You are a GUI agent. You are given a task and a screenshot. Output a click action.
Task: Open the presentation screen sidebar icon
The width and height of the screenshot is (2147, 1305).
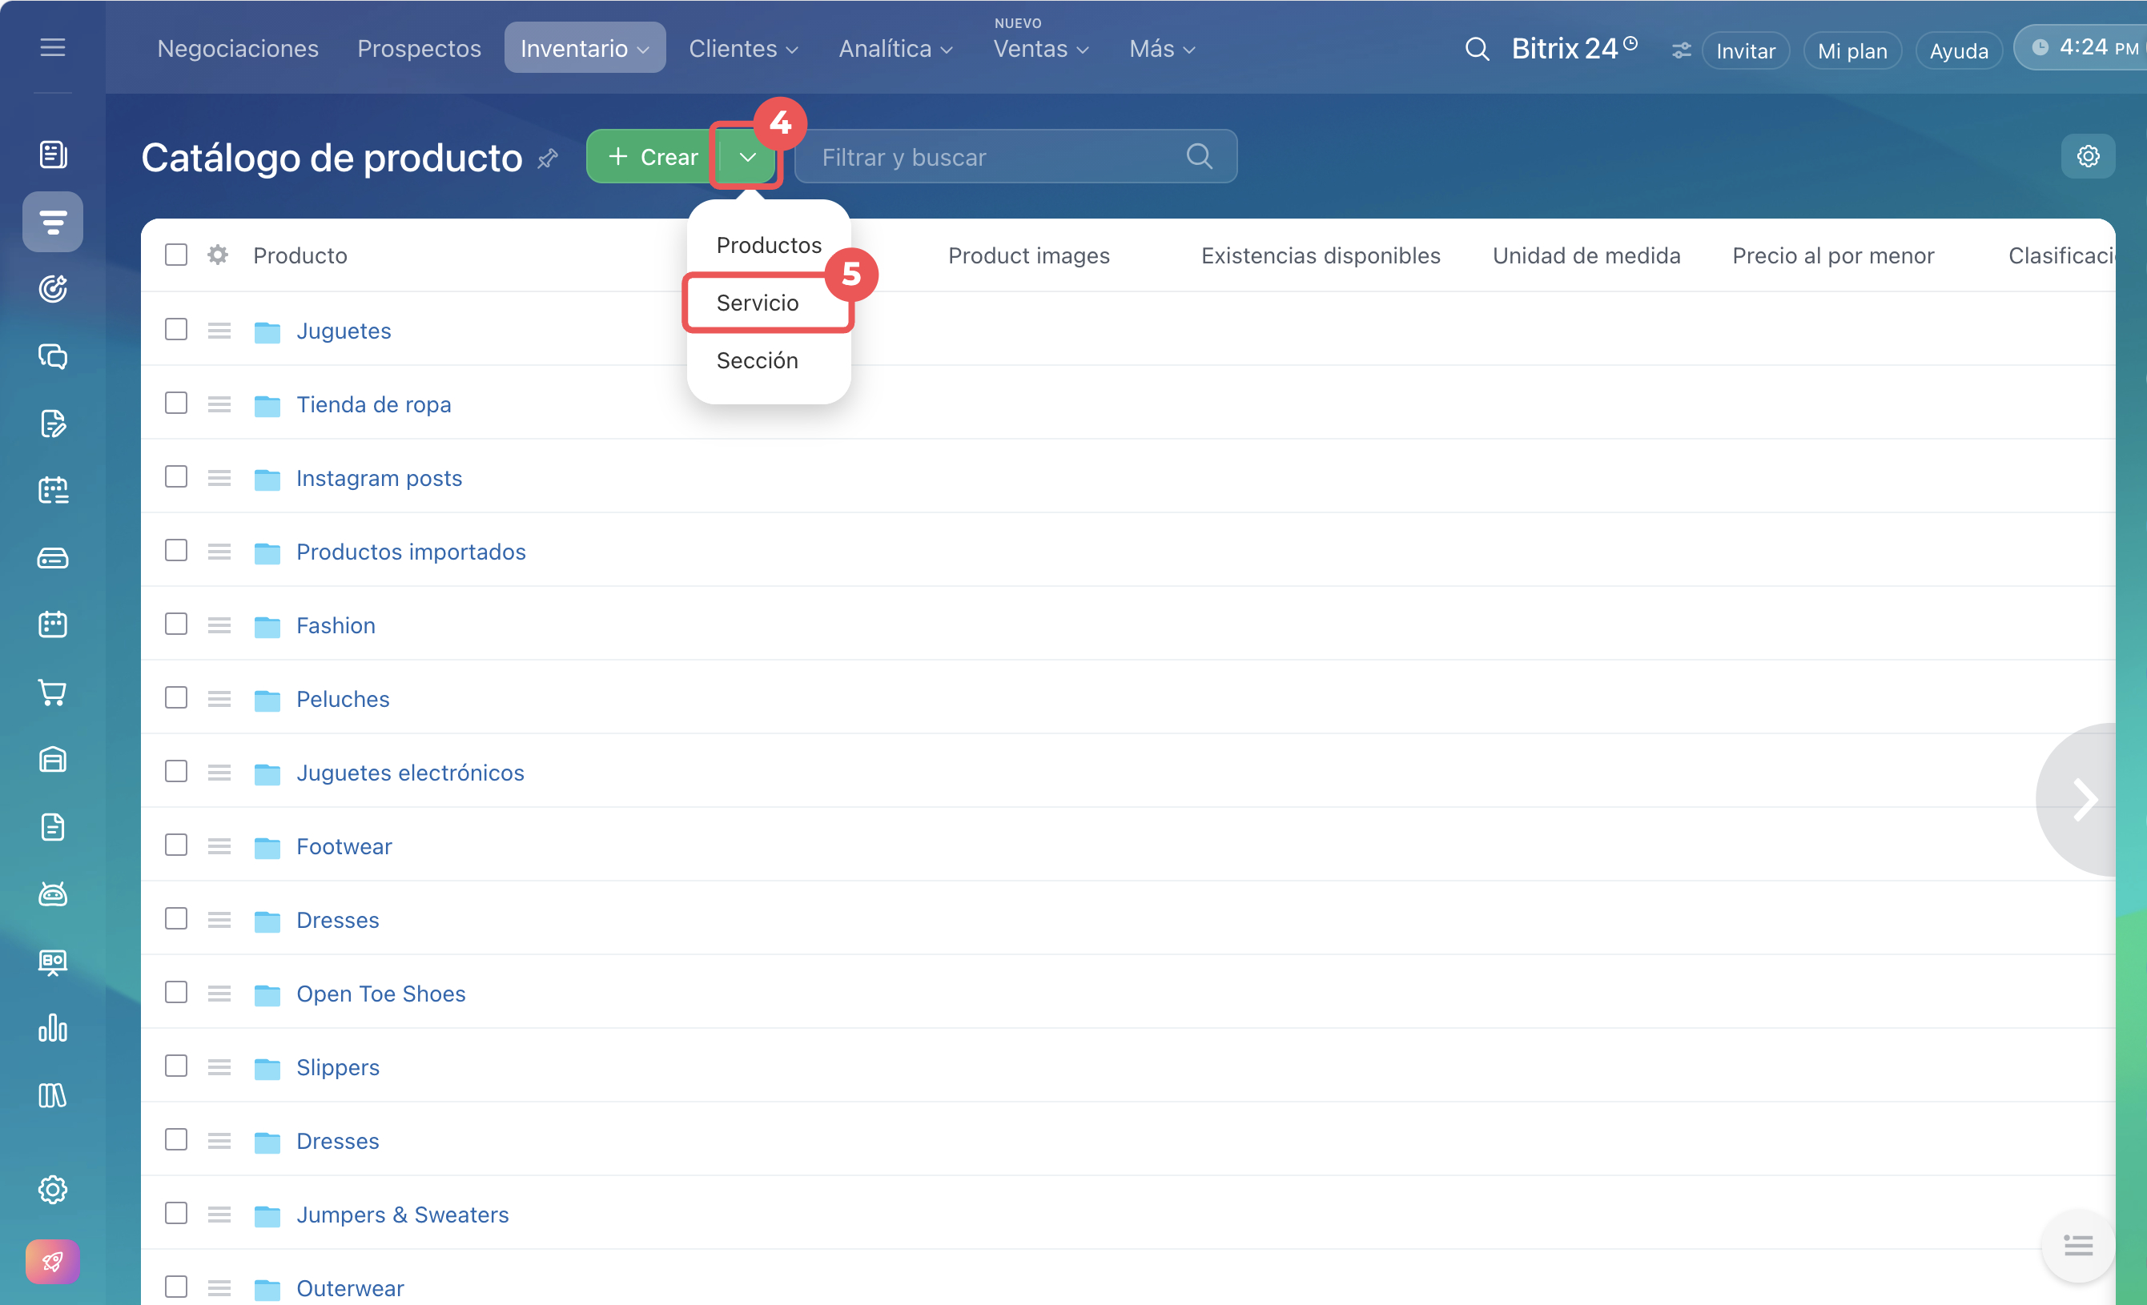pyautogui.click(x=52, y=961)
